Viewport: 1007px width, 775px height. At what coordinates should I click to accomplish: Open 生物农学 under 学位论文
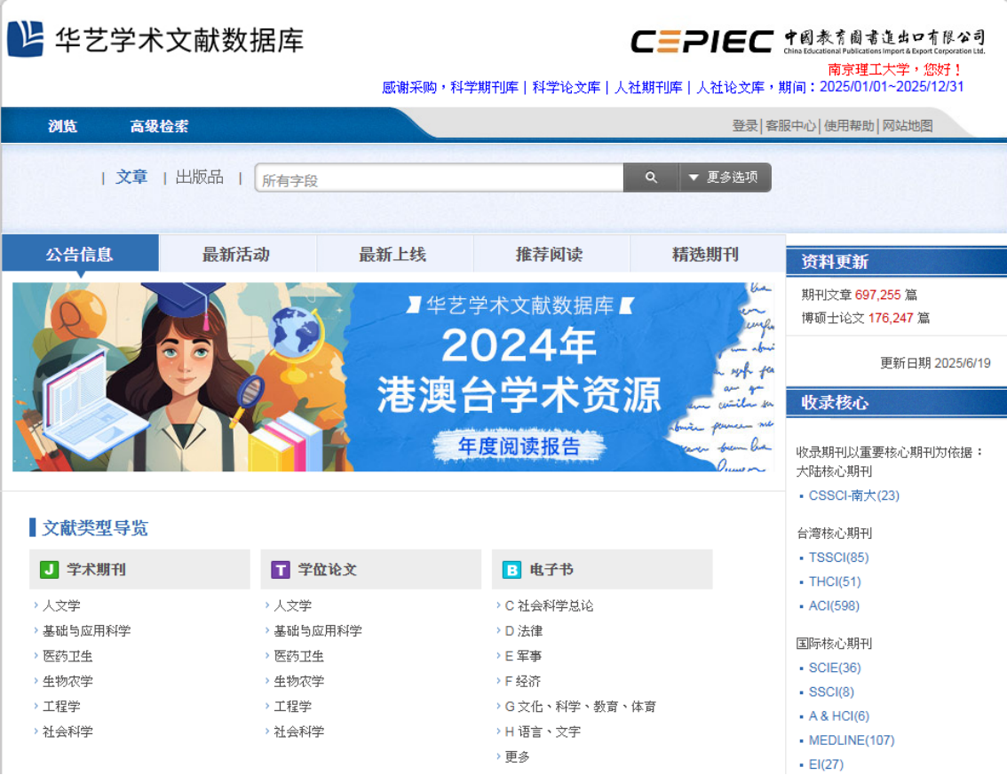point(299,681)
